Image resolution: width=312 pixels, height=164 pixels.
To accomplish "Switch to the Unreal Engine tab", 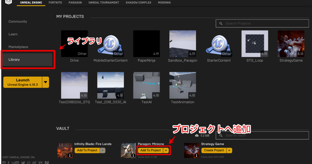I will [x=31, y=2].
